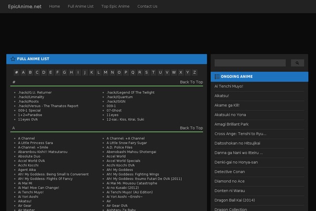Viewport: 316px width, 211px height.
Task: Jump to letter D in index
Action: click(x=44, y=72)
